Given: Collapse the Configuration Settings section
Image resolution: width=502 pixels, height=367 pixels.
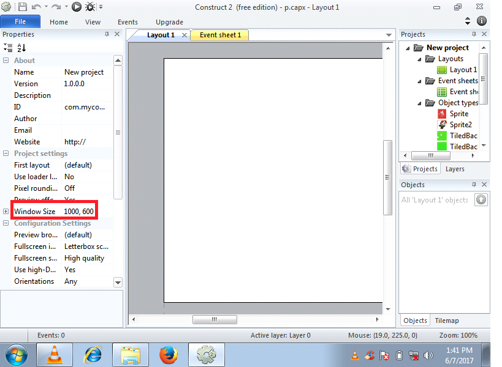Looking at the screenshot, I should (6, 223).
